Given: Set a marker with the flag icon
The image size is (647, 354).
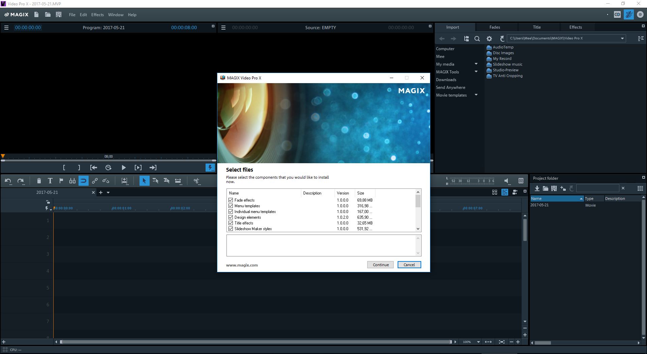Looking at the screenshot, I should pos(61,181).
